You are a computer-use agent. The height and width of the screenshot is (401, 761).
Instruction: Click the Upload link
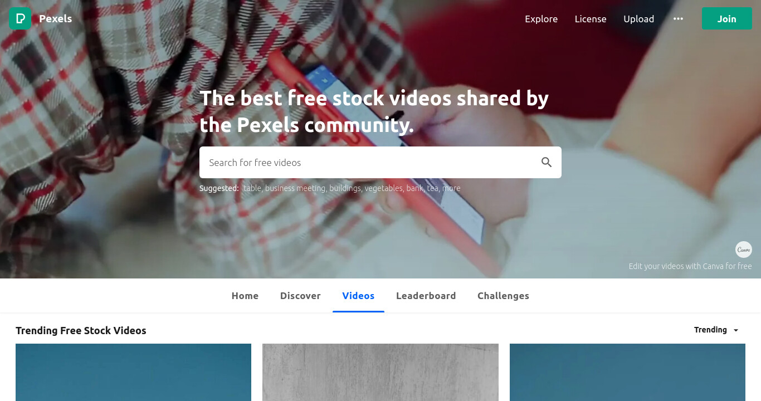(638, 19)
